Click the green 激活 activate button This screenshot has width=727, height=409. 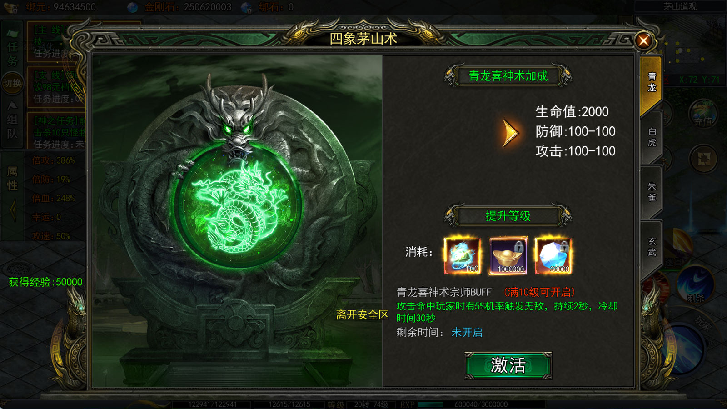click(x=508, y=365)
